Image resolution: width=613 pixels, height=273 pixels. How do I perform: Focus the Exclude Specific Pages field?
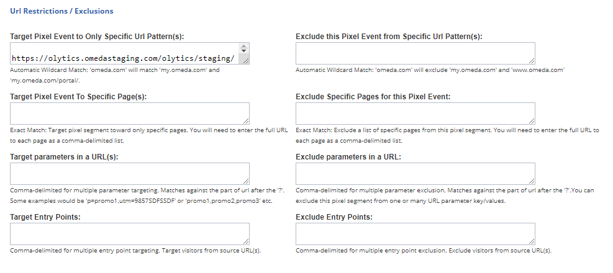pyautogui.click(x=415, y=114)
